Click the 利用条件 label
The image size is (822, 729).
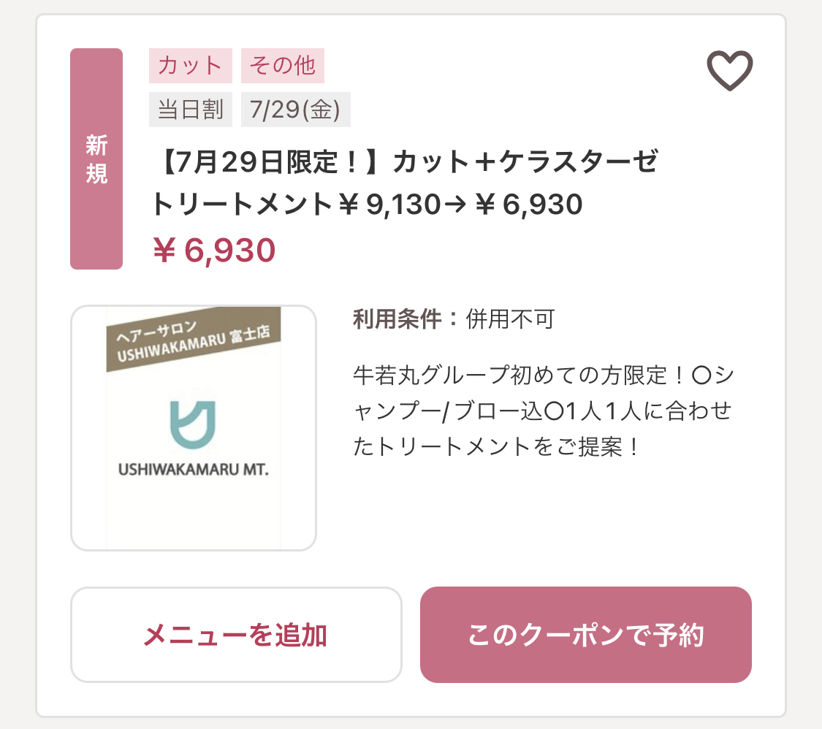point(397,319)
